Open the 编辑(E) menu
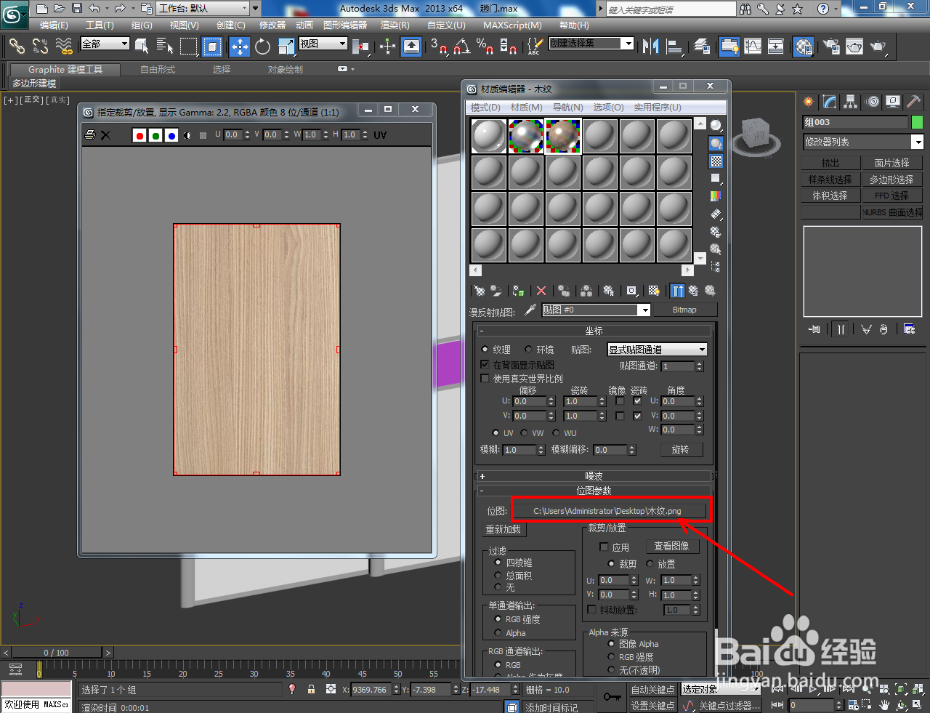This screenshot has height=713, width=930. (54, 25)
